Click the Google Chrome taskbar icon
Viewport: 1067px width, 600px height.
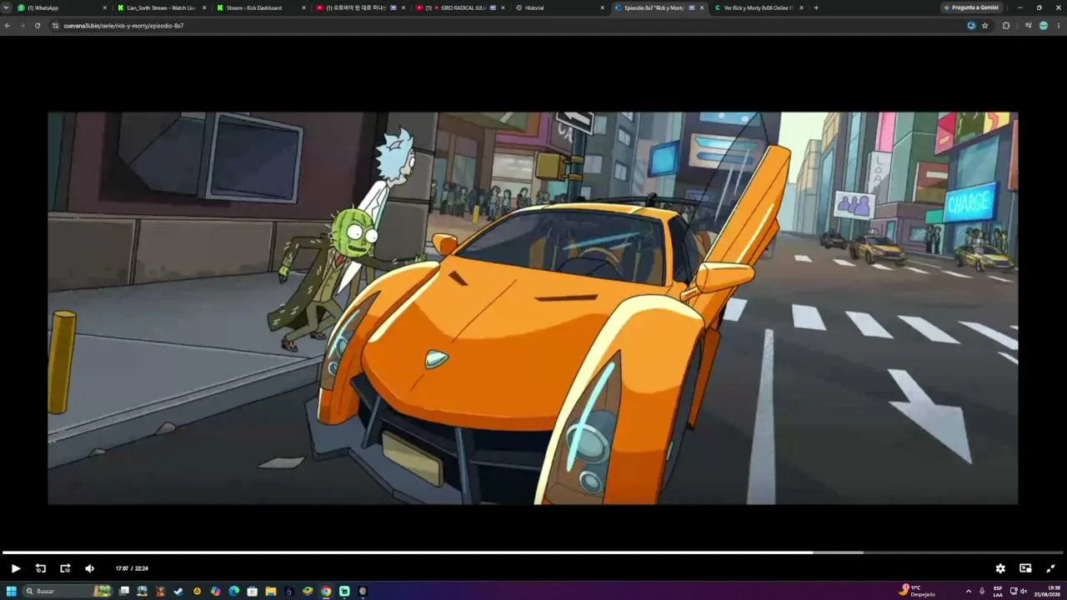(326, 591)
